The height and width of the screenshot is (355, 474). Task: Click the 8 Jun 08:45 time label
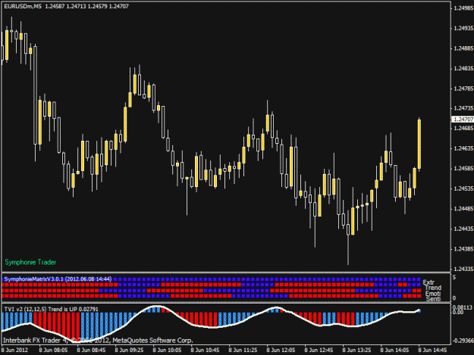[x=91, y=350]
